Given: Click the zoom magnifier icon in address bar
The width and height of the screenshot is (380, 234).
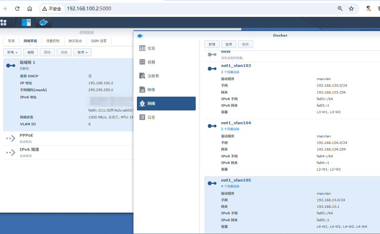Looking at the screenshot, I should 340,9.
